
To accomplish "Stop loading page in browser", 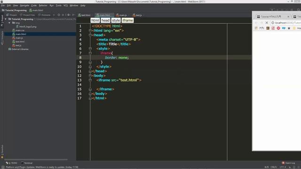I will [x=267, y=23].
